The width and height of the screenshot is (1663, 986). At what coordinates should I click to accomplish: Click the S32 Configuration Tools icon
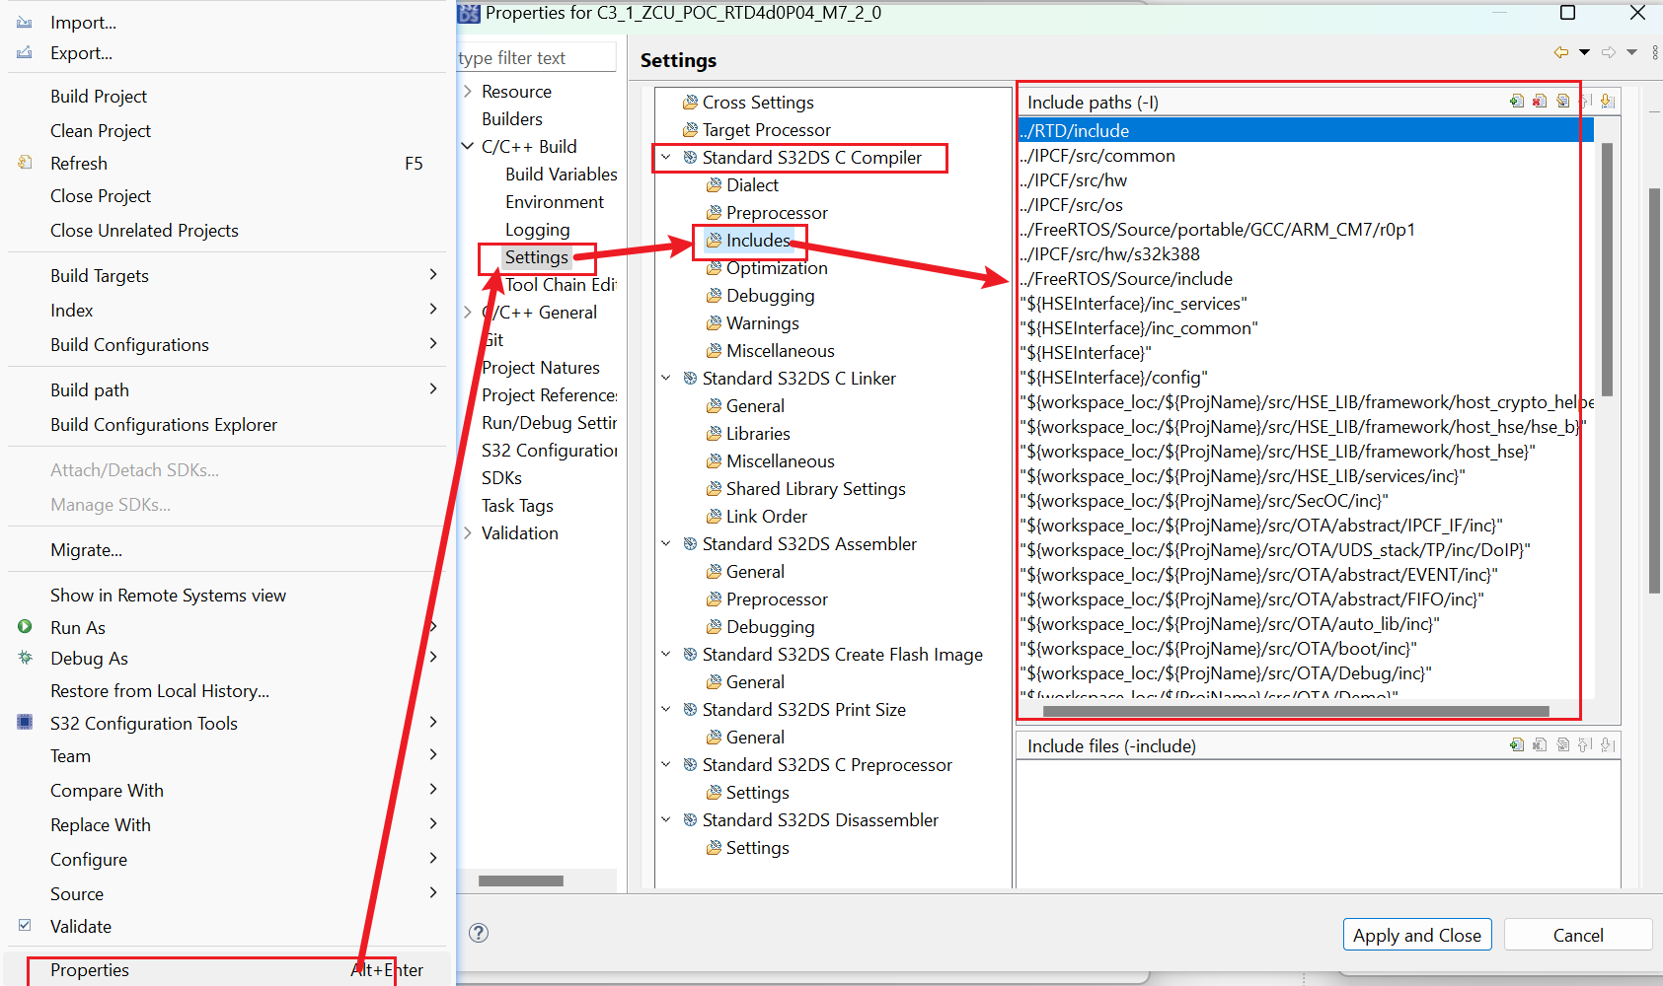(24, 722)
